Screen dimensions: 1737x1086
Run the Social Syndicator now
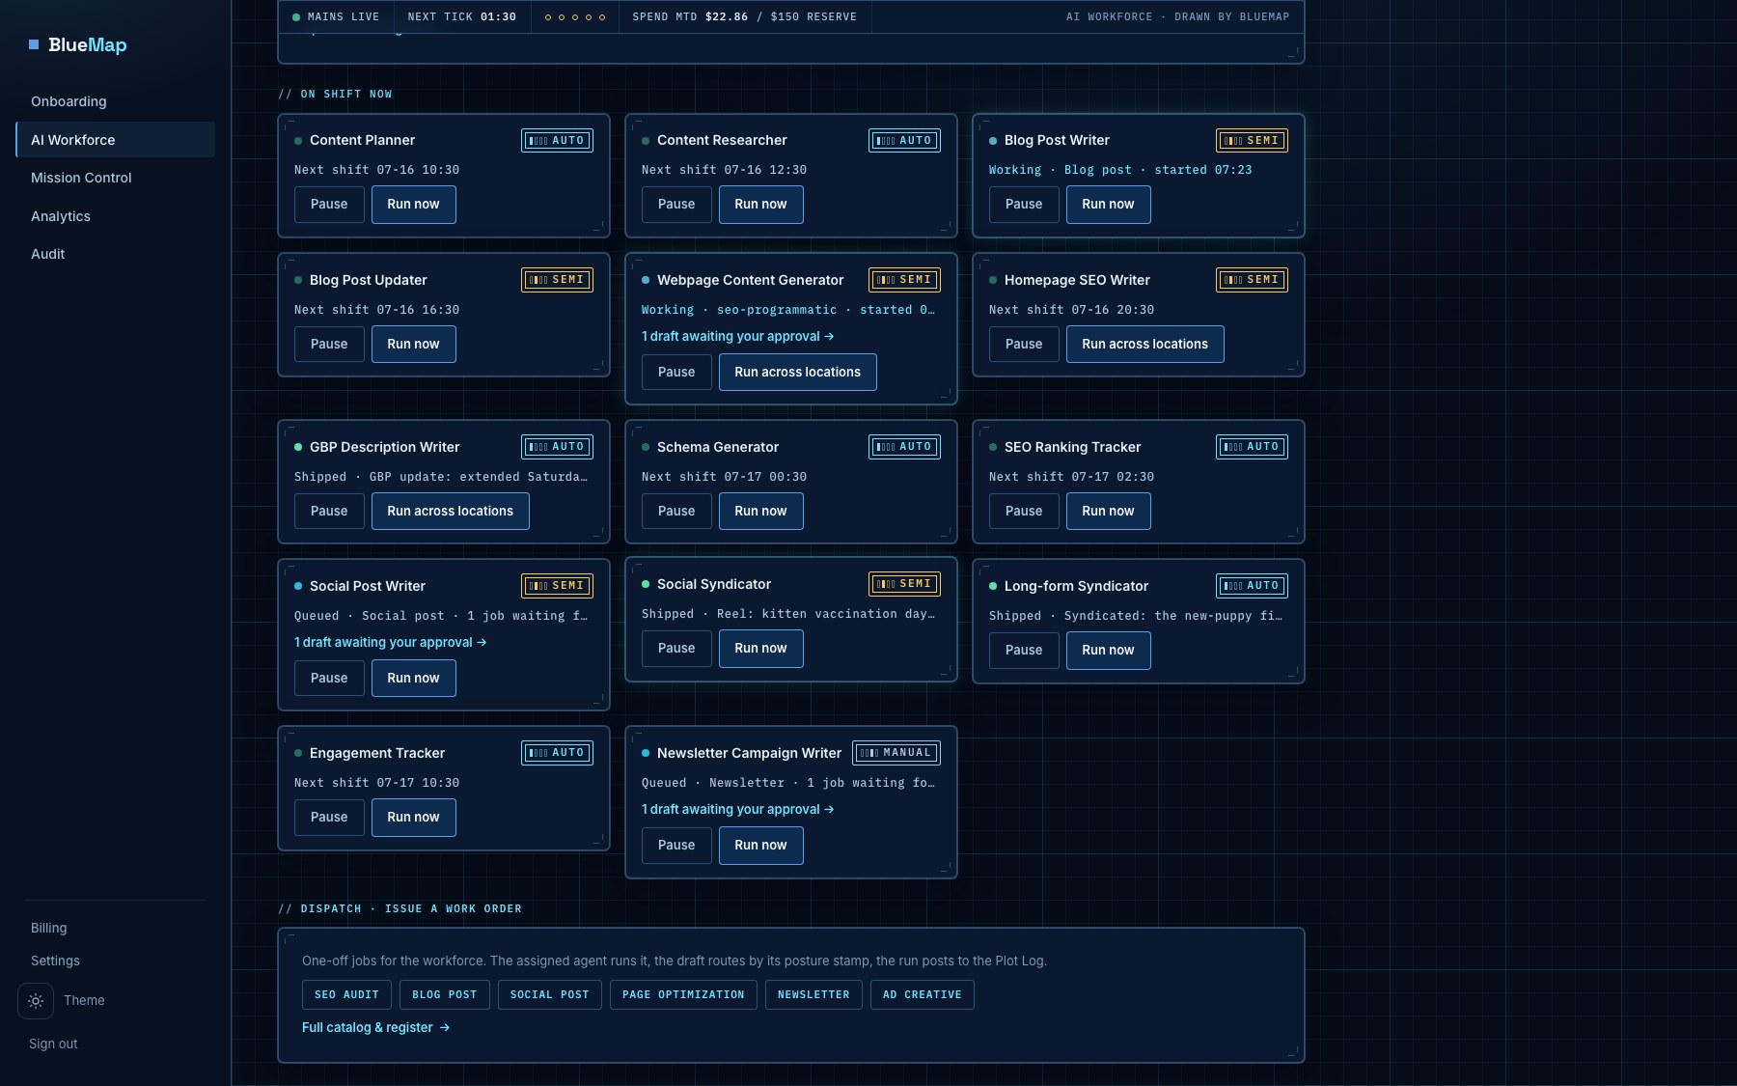(760, 649)
